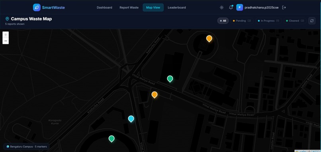Click the pradhatchana.p2025cse username
This screenshot has height=152, width=321.
coord(261,8)
